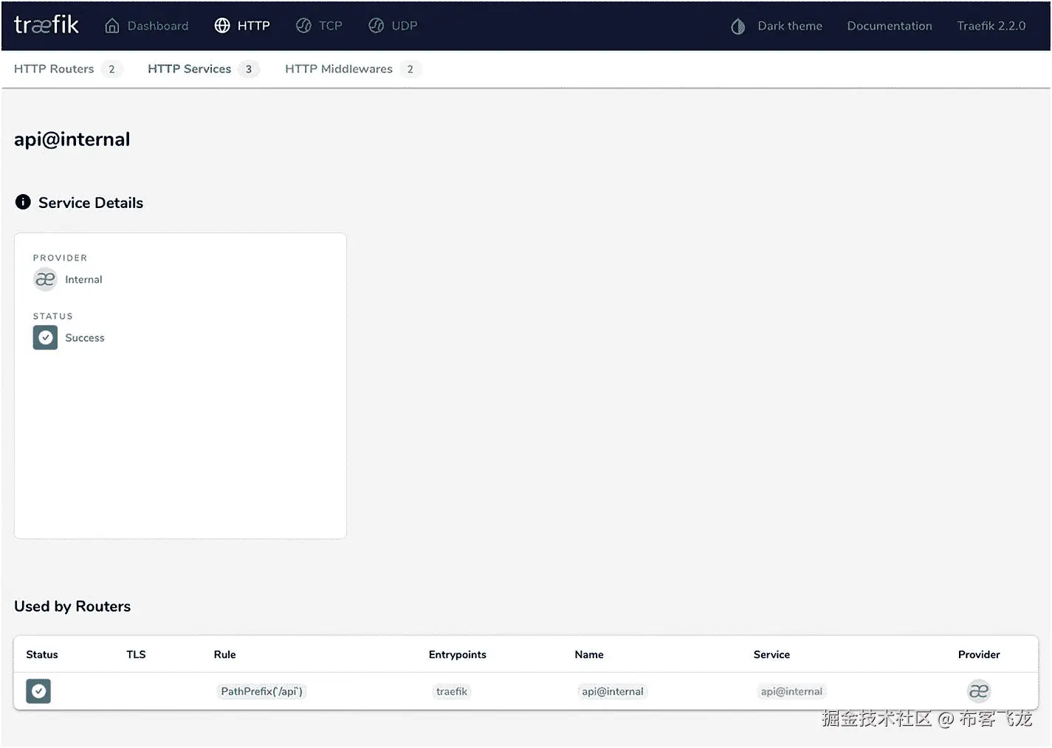Viewport: 1052px width, 748px height.
Task: Click the Service Details heading
Action: click(91, 203)
